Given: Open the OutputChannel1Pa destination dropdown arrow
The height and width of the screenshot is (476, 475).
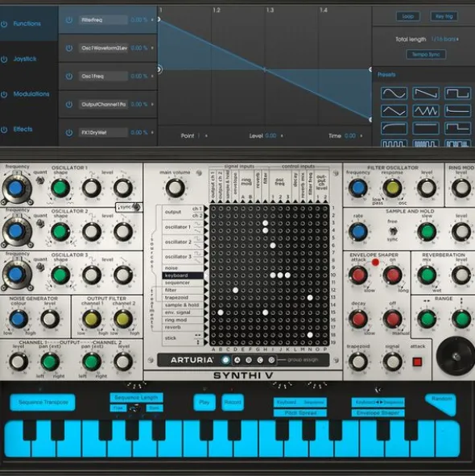Looking at the screenshot, I should [x=152, y=104].
